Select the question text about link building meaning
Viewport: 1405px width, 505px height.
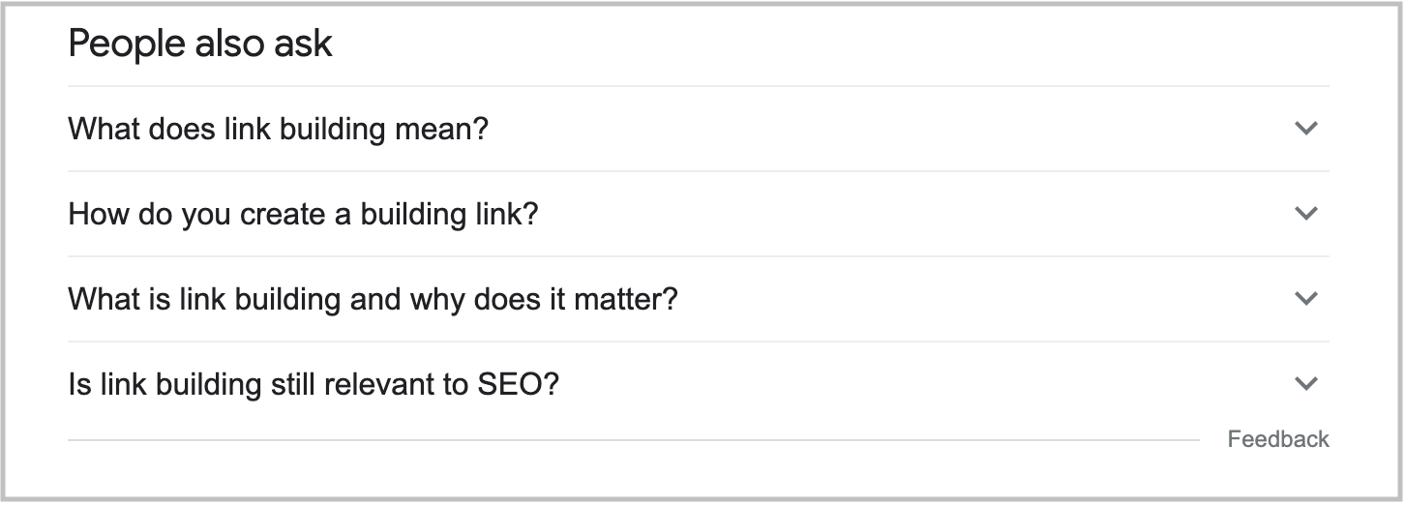click(278, 129)
